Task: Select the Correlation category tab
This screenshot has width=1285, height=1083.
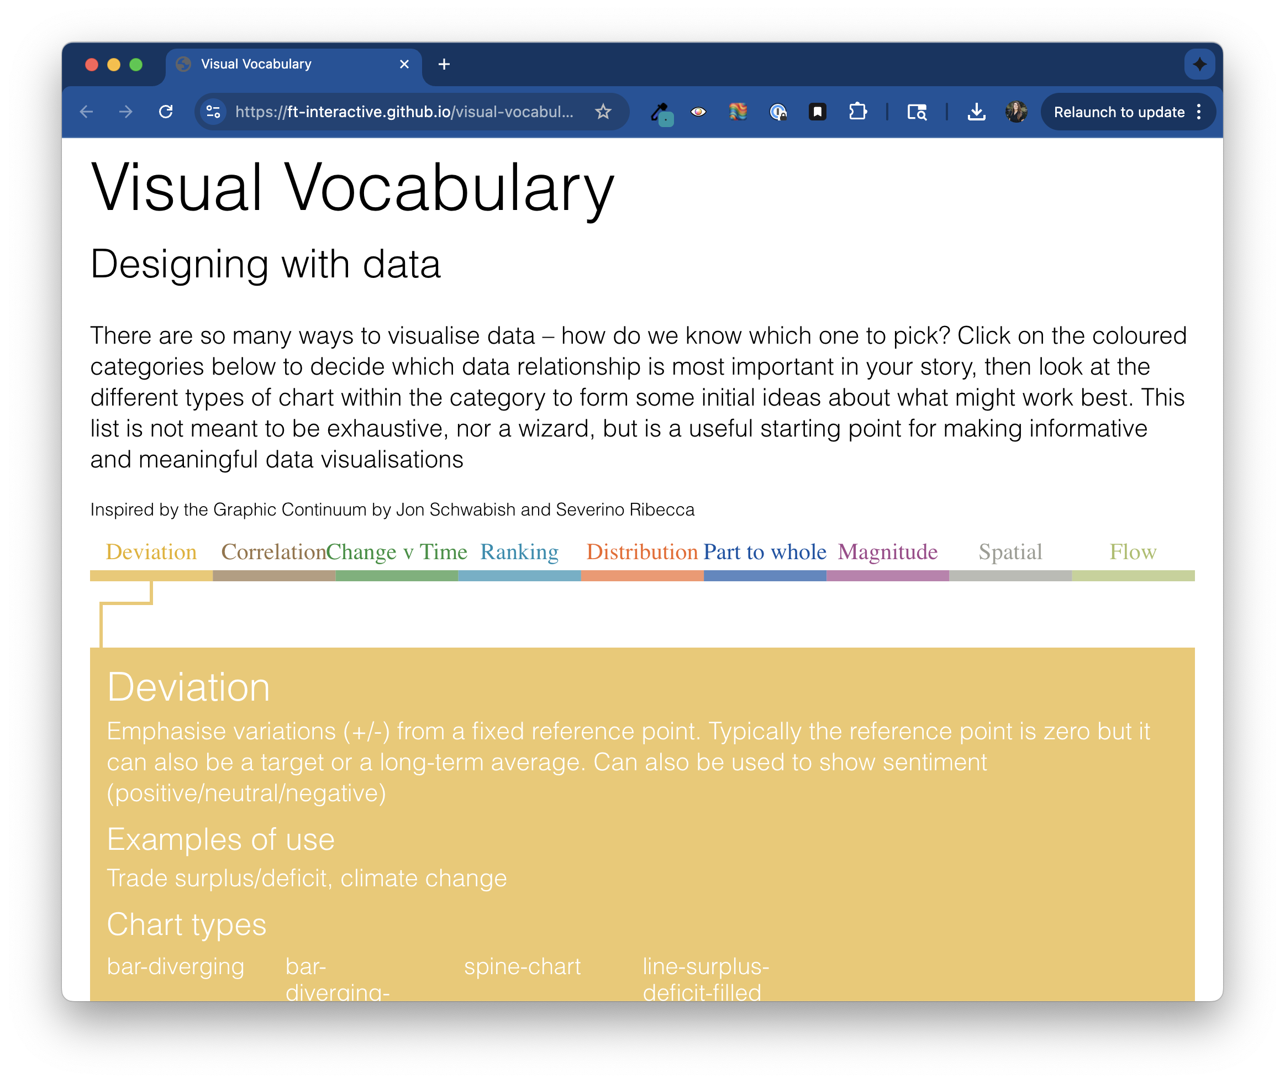Action: (273, 552)
